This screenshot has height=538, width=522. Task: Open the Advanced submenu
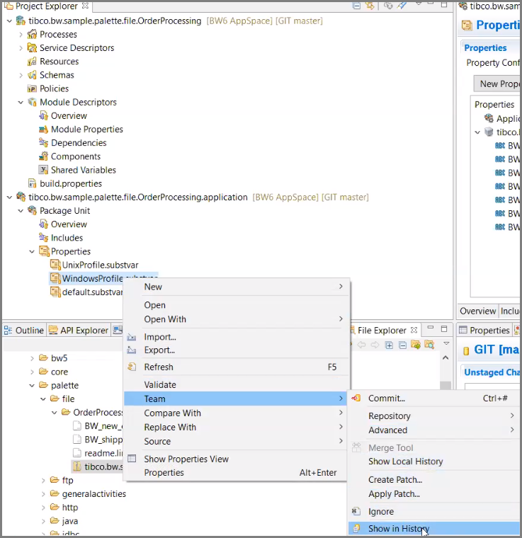(x=434, y=430)
